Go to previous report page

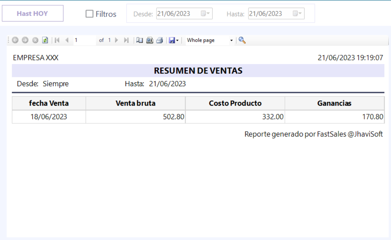[x=67, y=40]
